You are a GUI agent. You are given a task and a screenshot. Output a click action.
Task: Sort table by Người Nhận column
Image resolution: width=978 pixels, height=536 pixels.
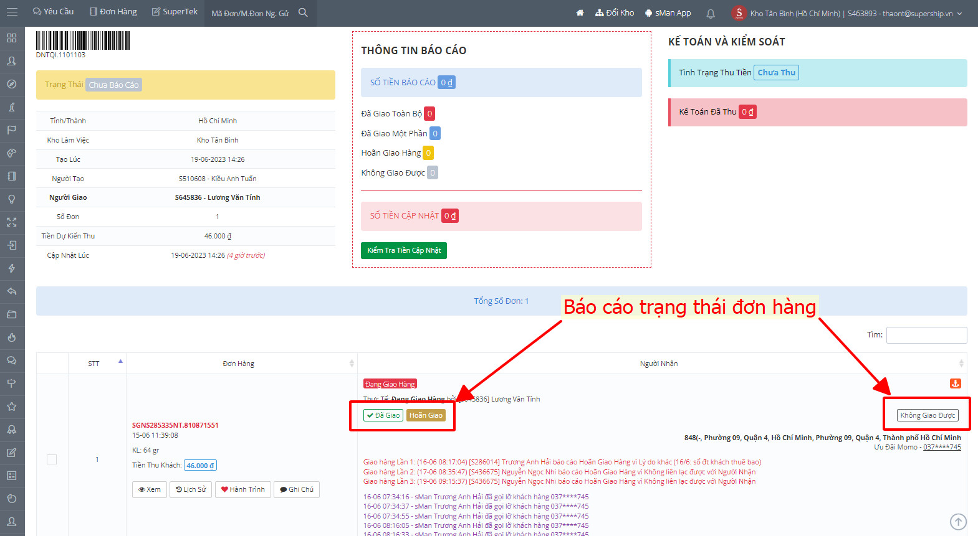coord(662,364)
